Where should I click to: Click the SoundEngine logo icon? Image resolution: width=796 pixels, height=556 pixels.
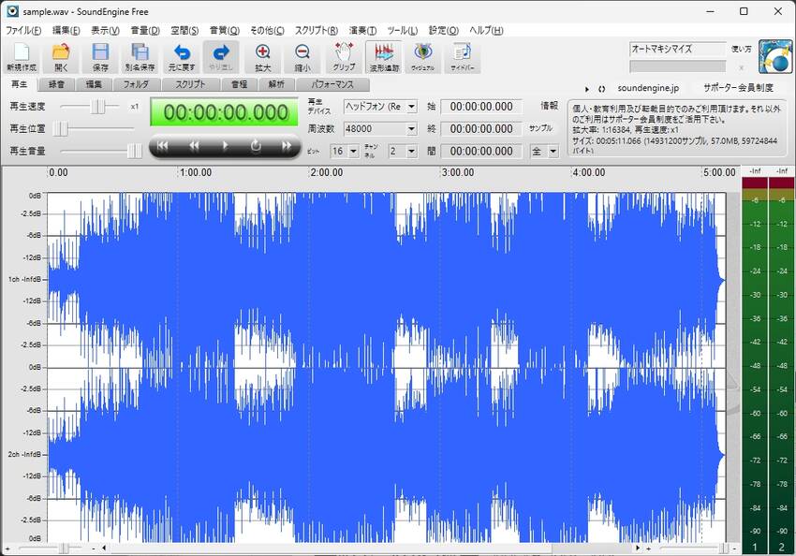click(775, 57)
